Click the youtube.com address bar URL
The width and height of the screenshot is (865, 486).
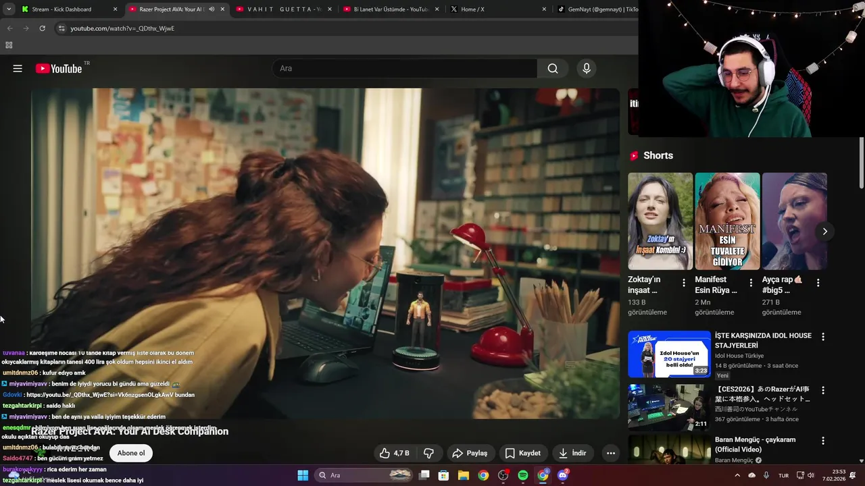click(x=122, y=28)
